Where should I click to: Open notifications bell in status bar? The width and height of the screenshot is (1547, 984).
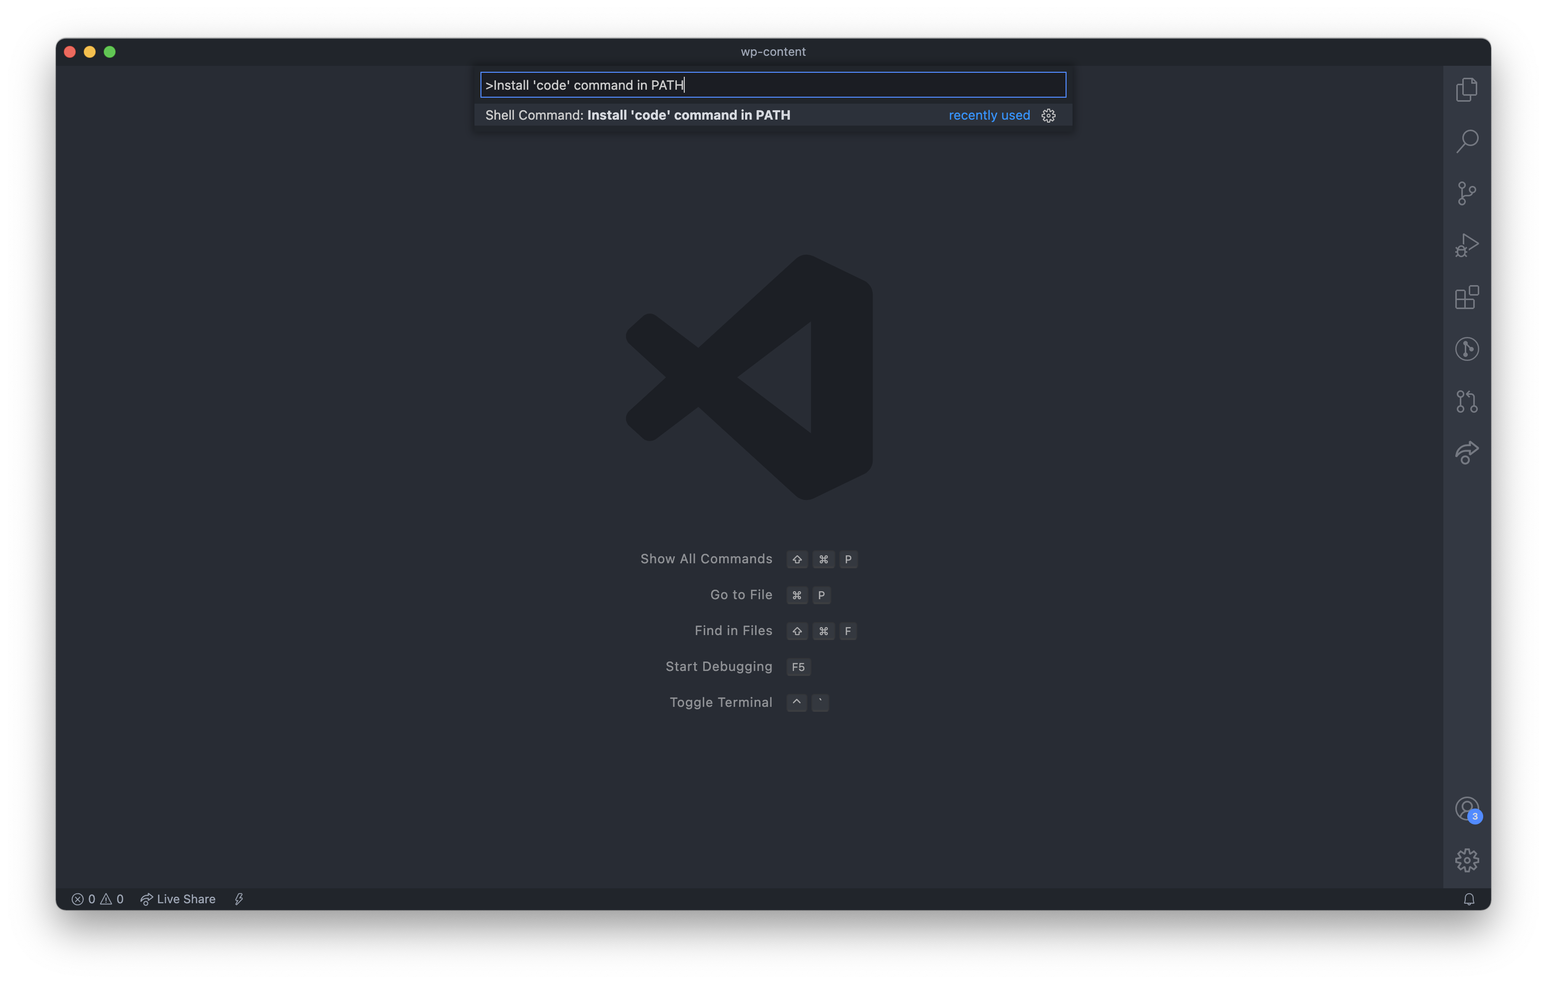1469,899
